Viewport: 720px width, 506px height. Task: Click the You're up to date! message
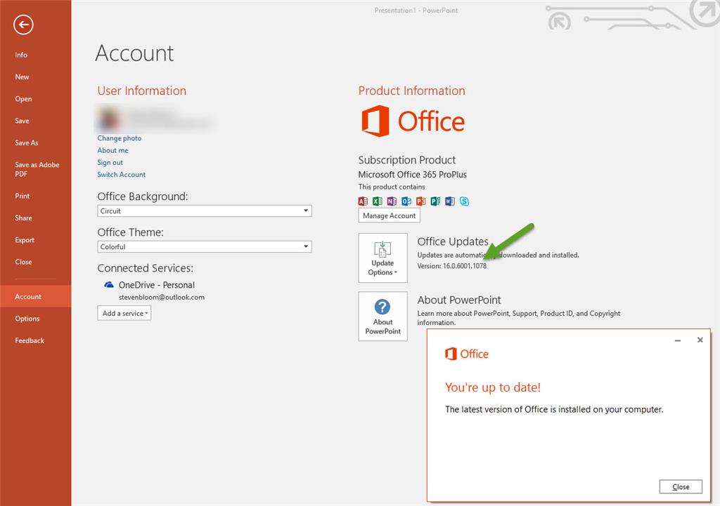[493, 387]
